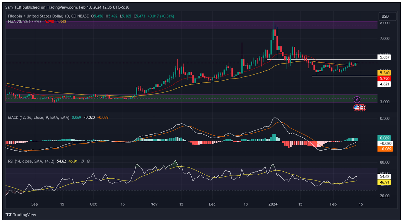Click the COINBASE exchange label
This screenshot has width=403, height=222.
80,16
